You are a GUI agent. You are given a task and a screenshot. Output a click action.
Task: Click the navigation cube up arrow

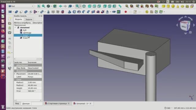(186, 16)
